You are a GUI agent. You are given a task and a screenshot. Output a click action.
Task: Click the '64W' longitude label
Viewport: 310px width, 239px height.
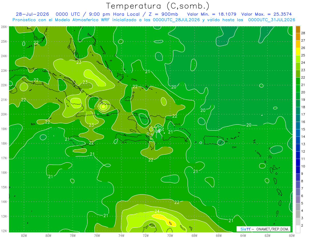tap(243, 235)
